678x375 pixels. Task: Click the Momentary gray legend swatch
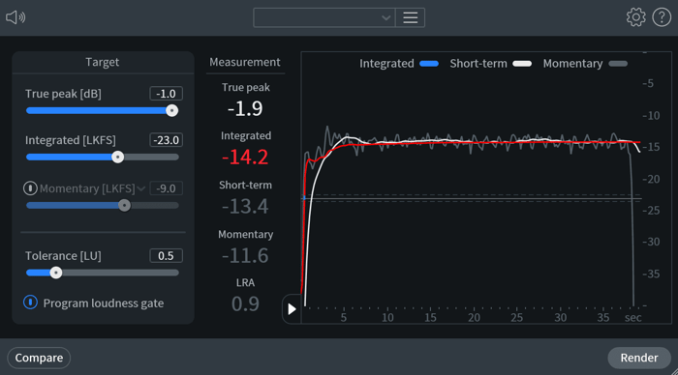click(618, 64)
